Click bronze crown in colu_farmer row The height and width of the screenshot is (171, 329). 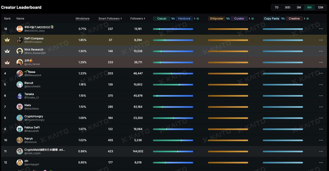pos(7,62)
